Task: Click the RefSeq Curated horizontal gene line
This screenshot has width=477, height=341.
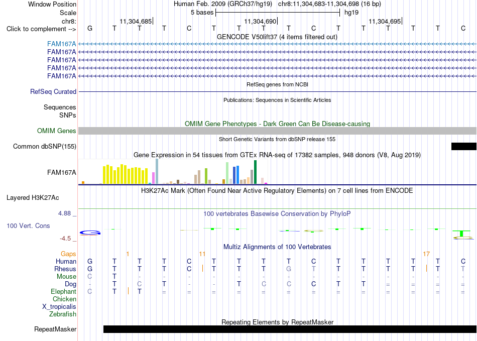Action: [278, 91]
